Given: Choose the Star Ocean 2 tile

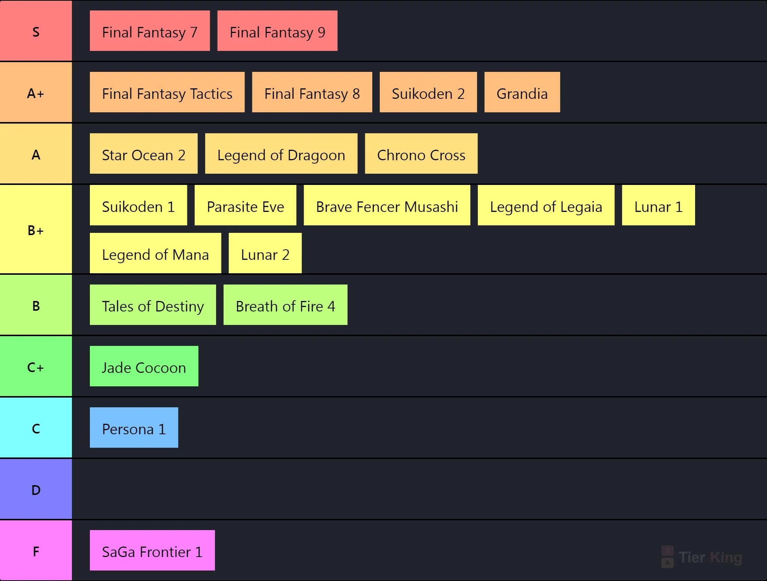Looking at the screenshot, I should pos(144,153).
